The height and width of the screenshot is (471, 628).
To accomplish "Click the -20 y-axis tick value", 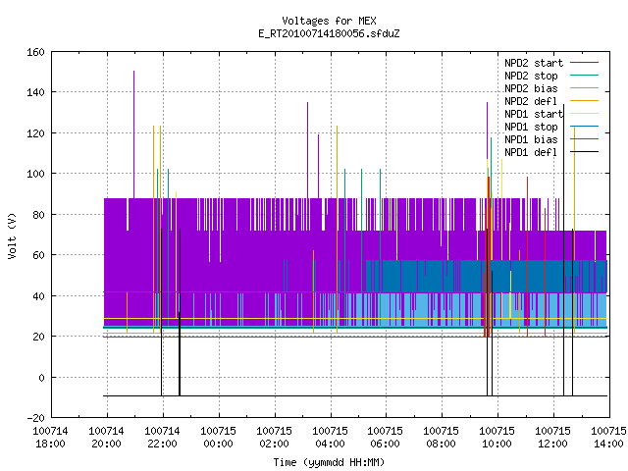I will tap(35, 418).
